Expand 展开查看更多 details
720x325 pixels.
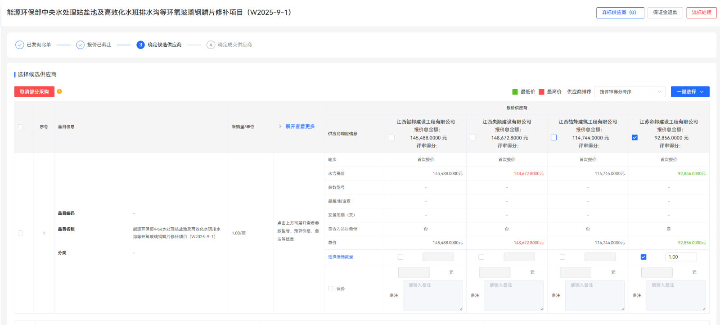tap(300, 126)
